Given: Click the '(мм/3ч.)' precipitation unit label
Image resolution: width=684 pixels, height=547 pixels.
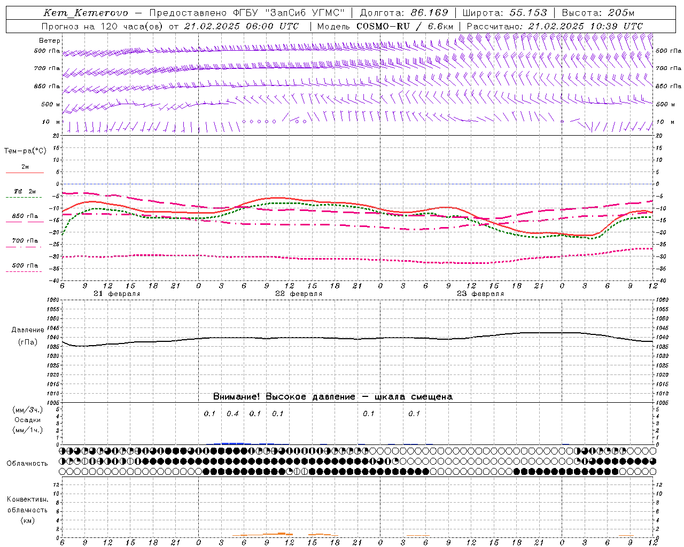Looking at the screenshot, I should pyautogui.click(x=28, y=410).
